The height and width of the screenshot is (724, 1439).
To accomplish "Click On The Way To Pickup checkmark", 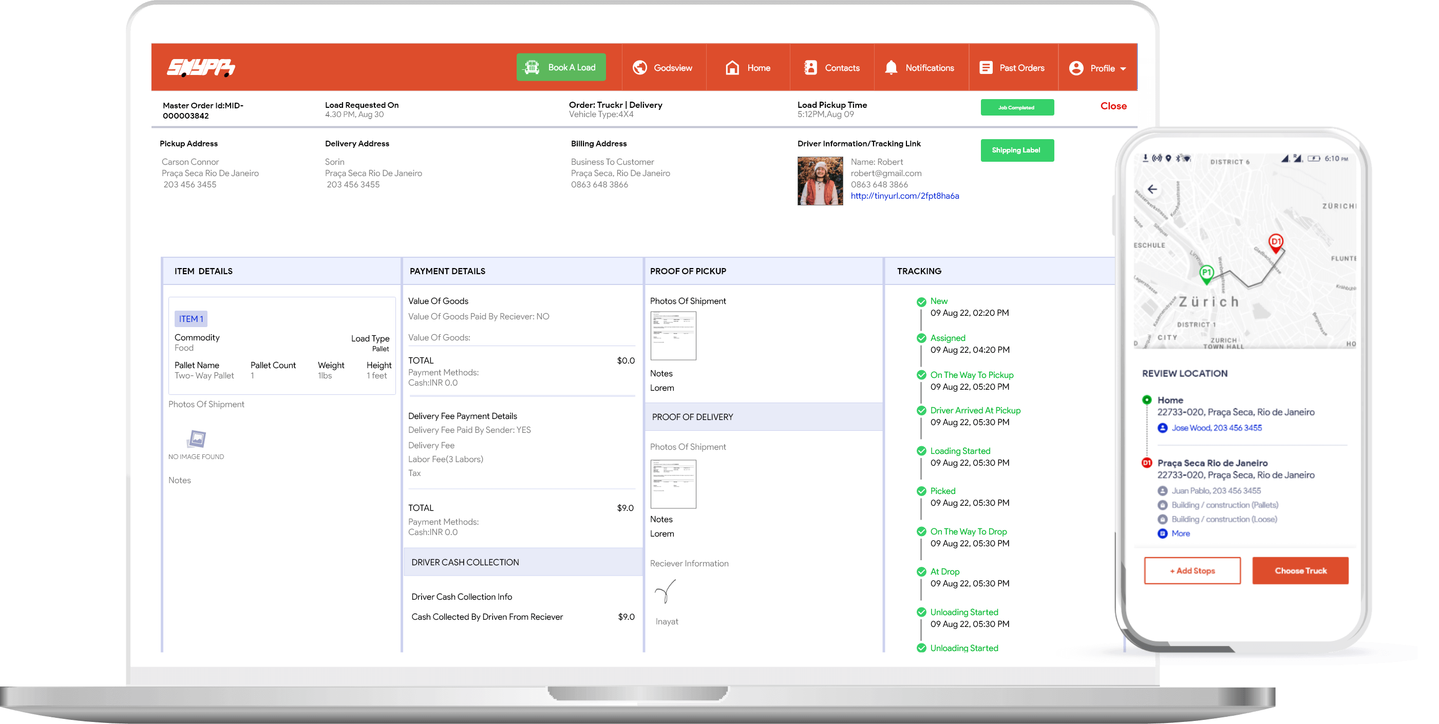I will pyautogui.click(x=921, y=375).
